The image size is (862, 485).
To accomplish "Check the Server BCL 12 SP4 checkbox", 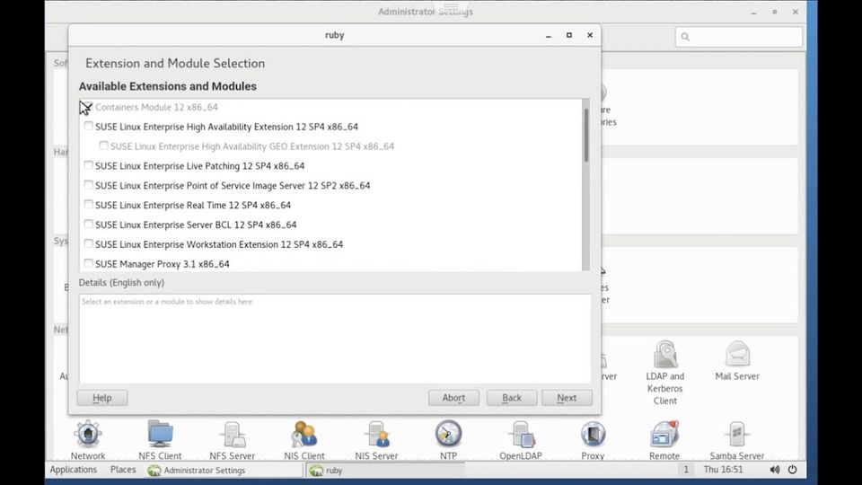I will (89, 224).
